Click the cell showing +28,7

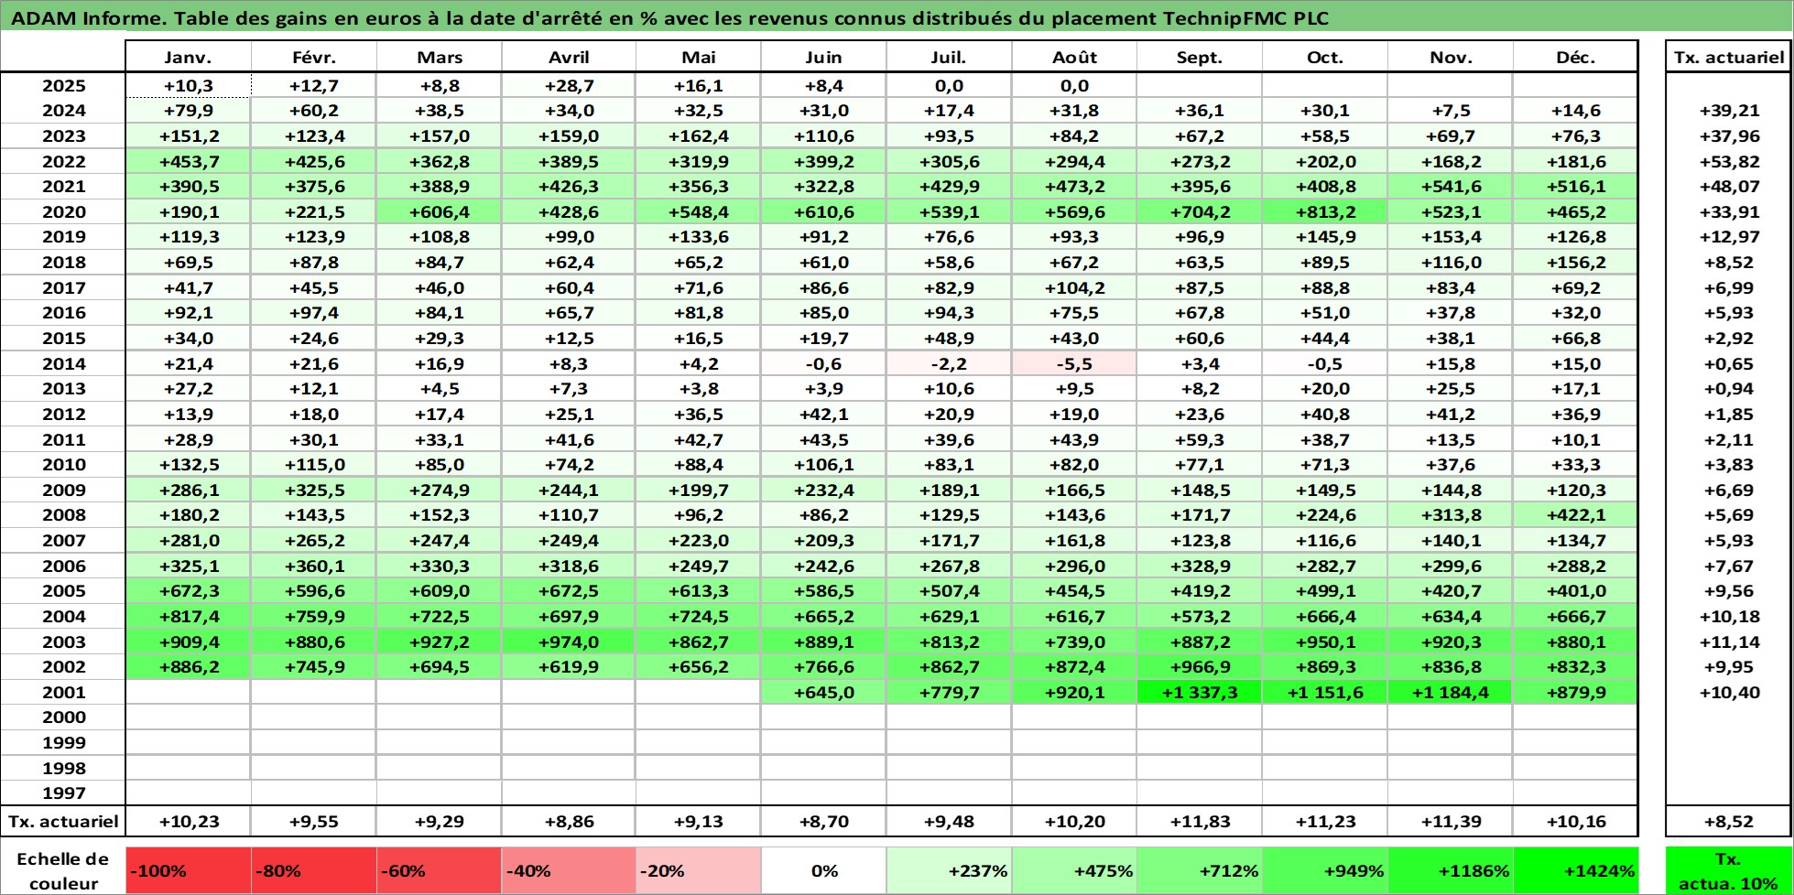pos(569,85)
